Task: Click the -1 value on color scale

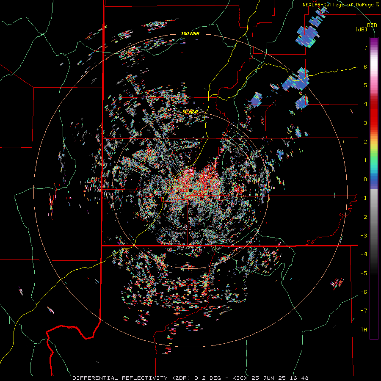Action: 364,198
